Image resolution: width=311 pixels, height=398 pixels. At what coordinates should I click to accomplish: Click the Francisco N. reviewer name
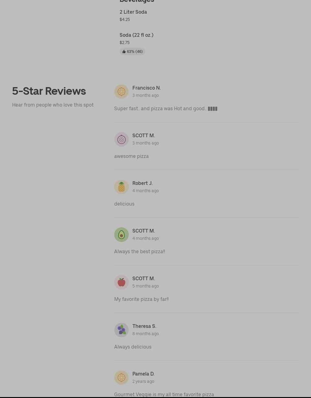click(x=147, y=88)
